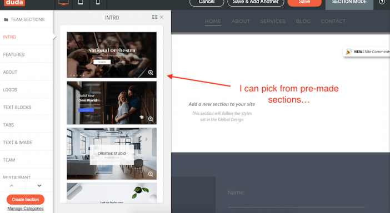Select the Creative Studio section thumbnail

click(112, 154)
